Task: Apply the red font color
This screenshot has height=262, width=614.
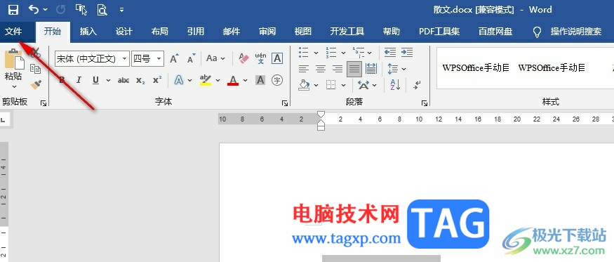Action: 233,80
